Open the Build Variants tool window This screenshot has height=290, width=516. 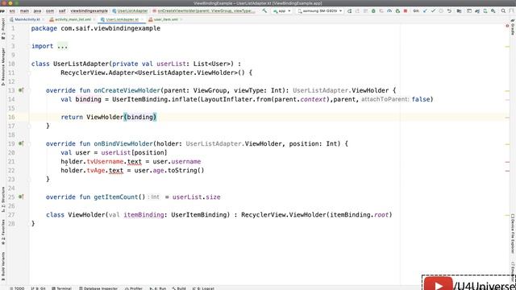3,266
